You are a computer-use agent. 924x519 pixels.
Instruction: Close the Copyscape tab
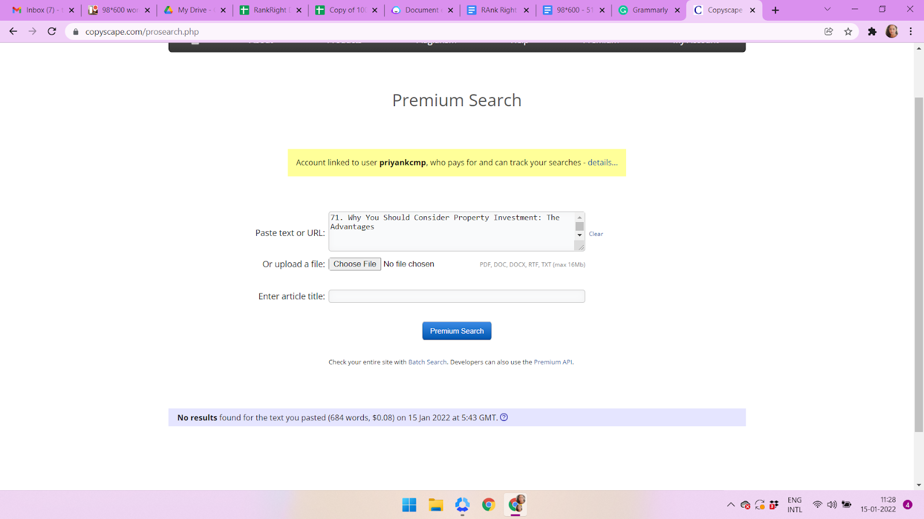pyautogui.click(x=752, y=10)
